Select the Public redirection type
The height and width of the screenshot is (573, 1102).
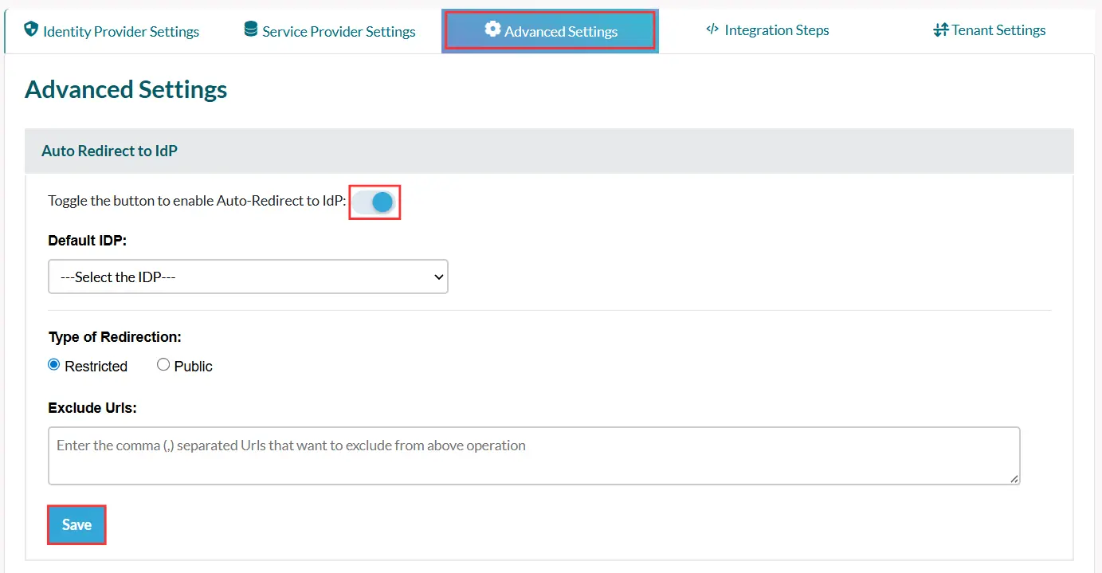pyautogui.click(x=163, y=363)
